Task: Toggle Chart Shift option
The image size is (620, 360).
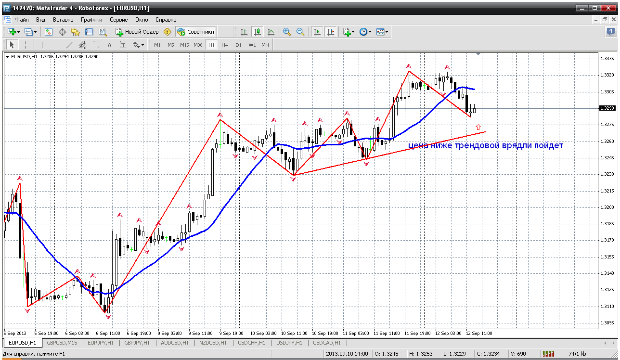Action: click(x=331, y=32)
